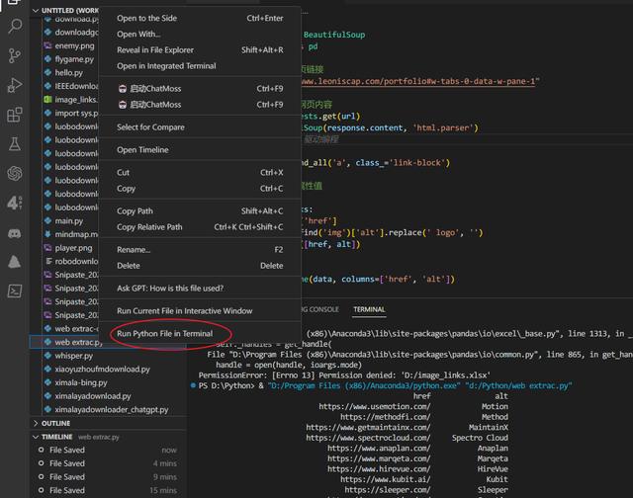
Task: Collapse the TIMELINE section
Action: coord(57,436)
